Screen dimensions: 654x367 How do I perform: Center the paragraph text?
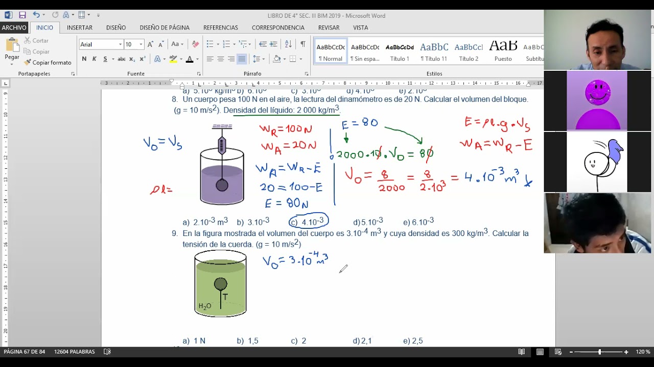[220, 59]
